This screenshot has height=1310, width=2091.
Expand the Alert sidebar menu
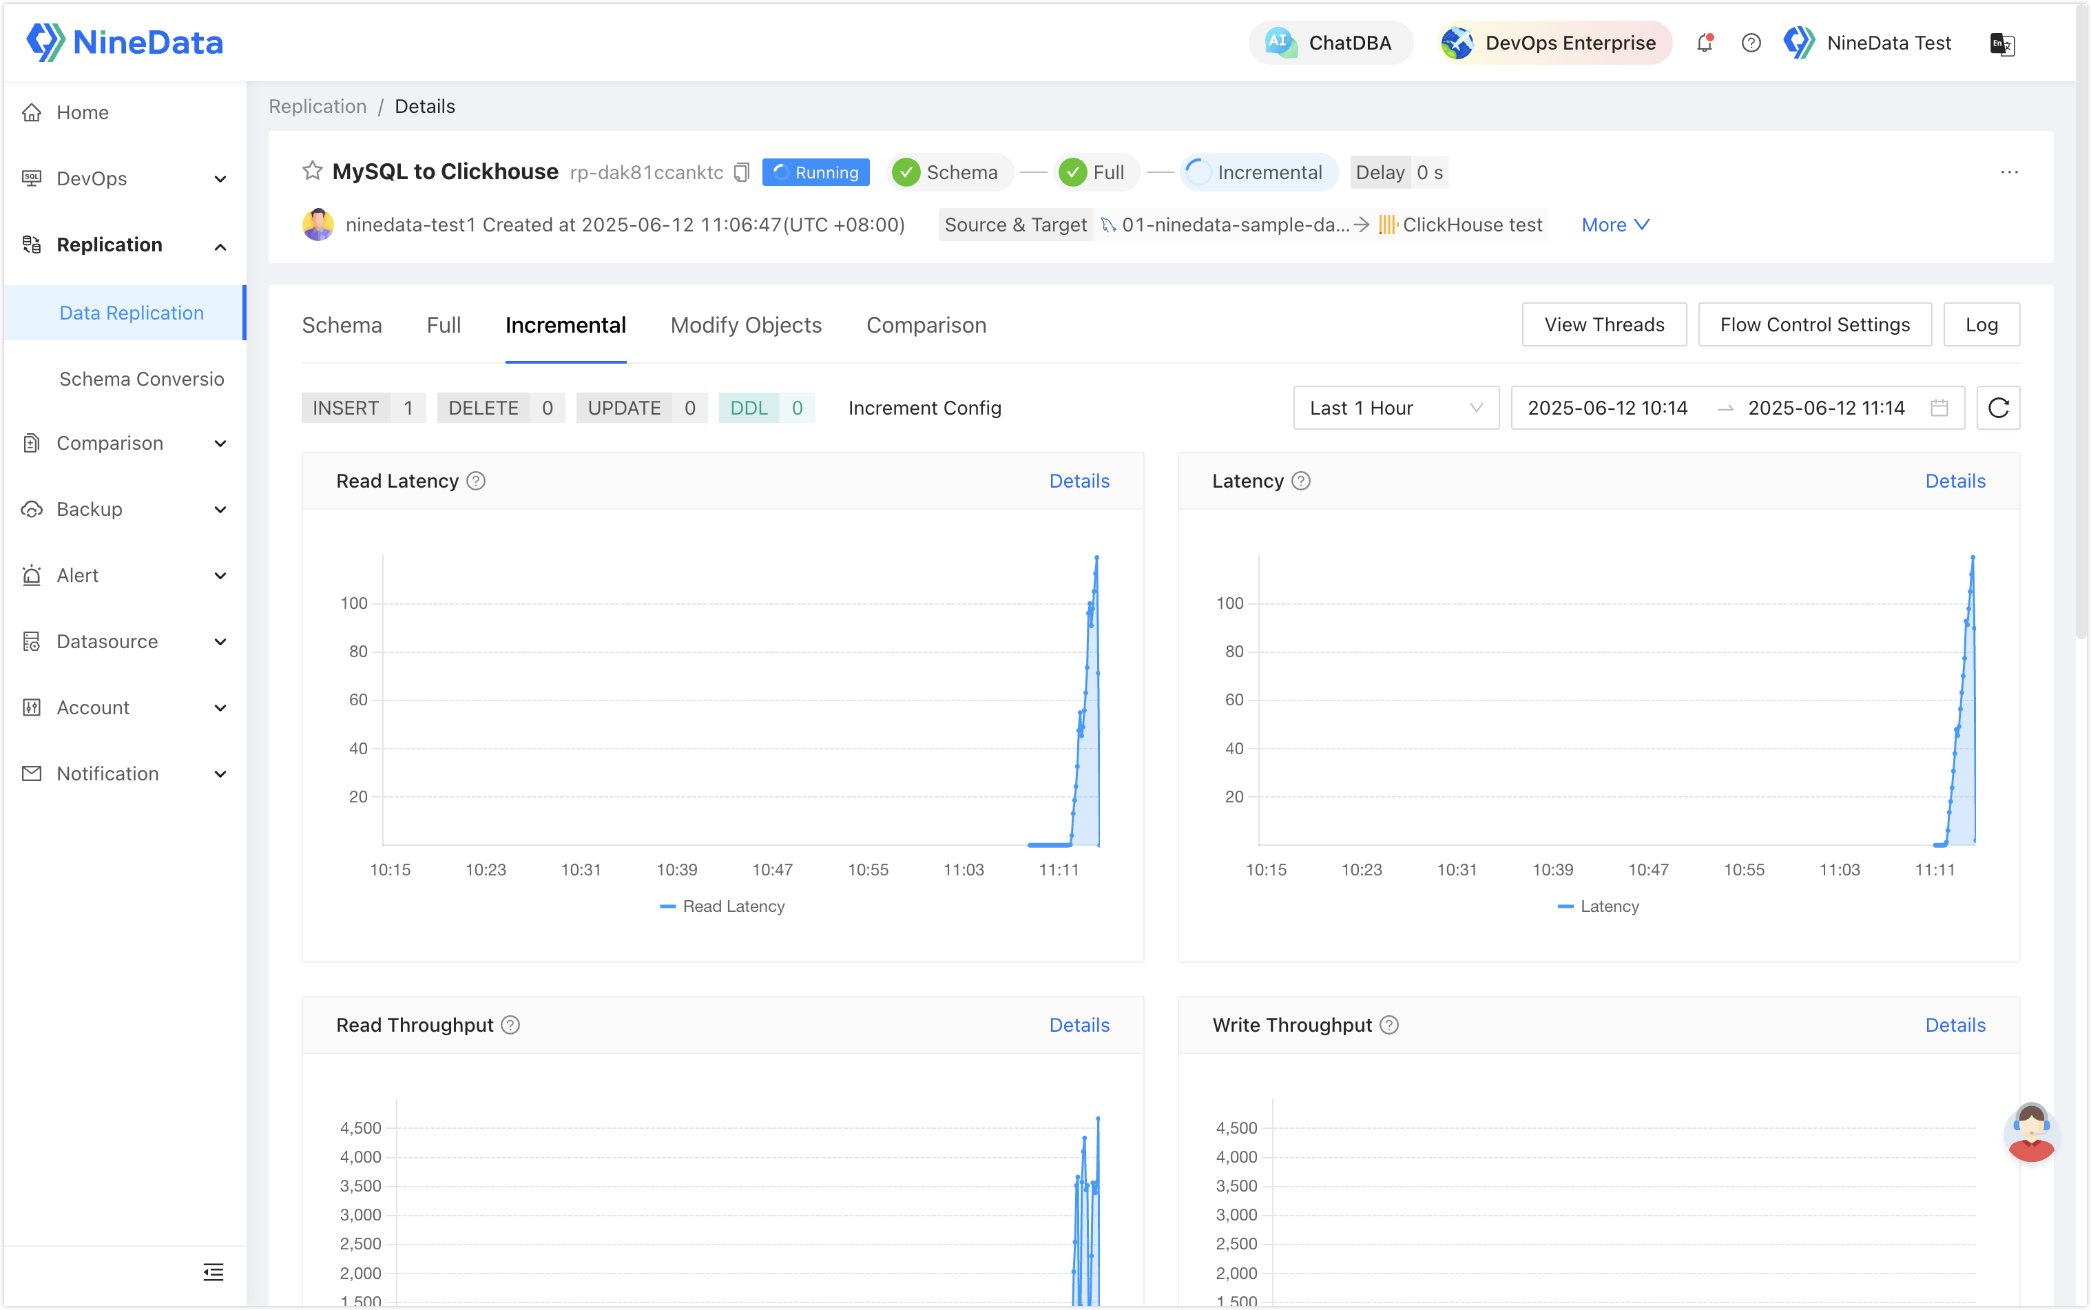point(125,575)
